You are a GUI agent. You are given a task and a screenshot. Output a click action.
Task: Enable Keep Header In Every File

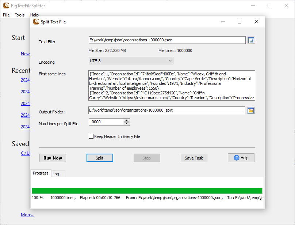pos(91,136)
